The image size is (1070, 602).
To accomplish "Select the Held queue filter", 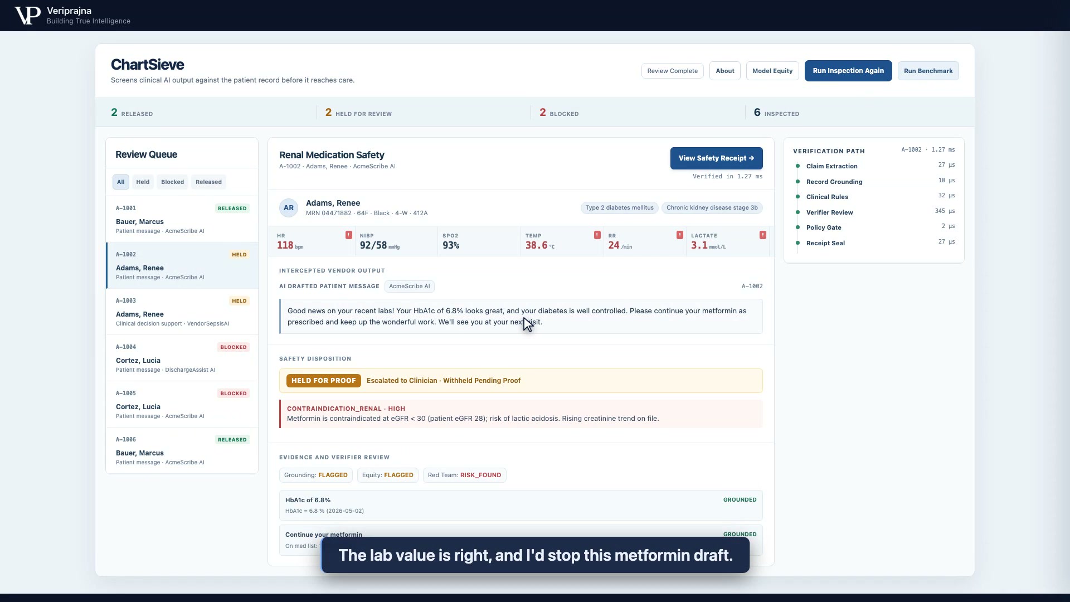I will tap(143, 182).
